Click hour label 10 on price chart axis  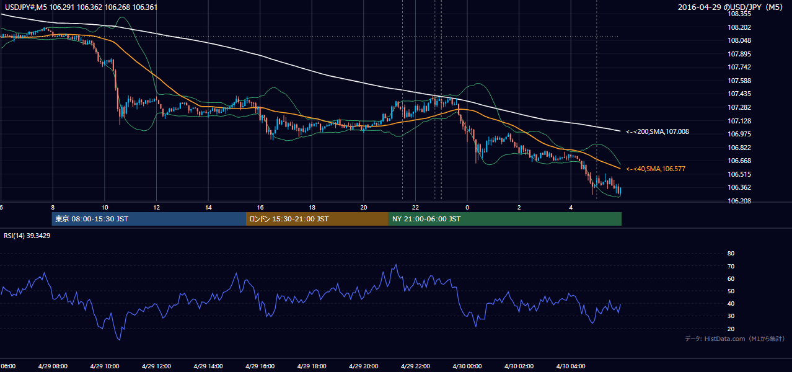point(105,208)
